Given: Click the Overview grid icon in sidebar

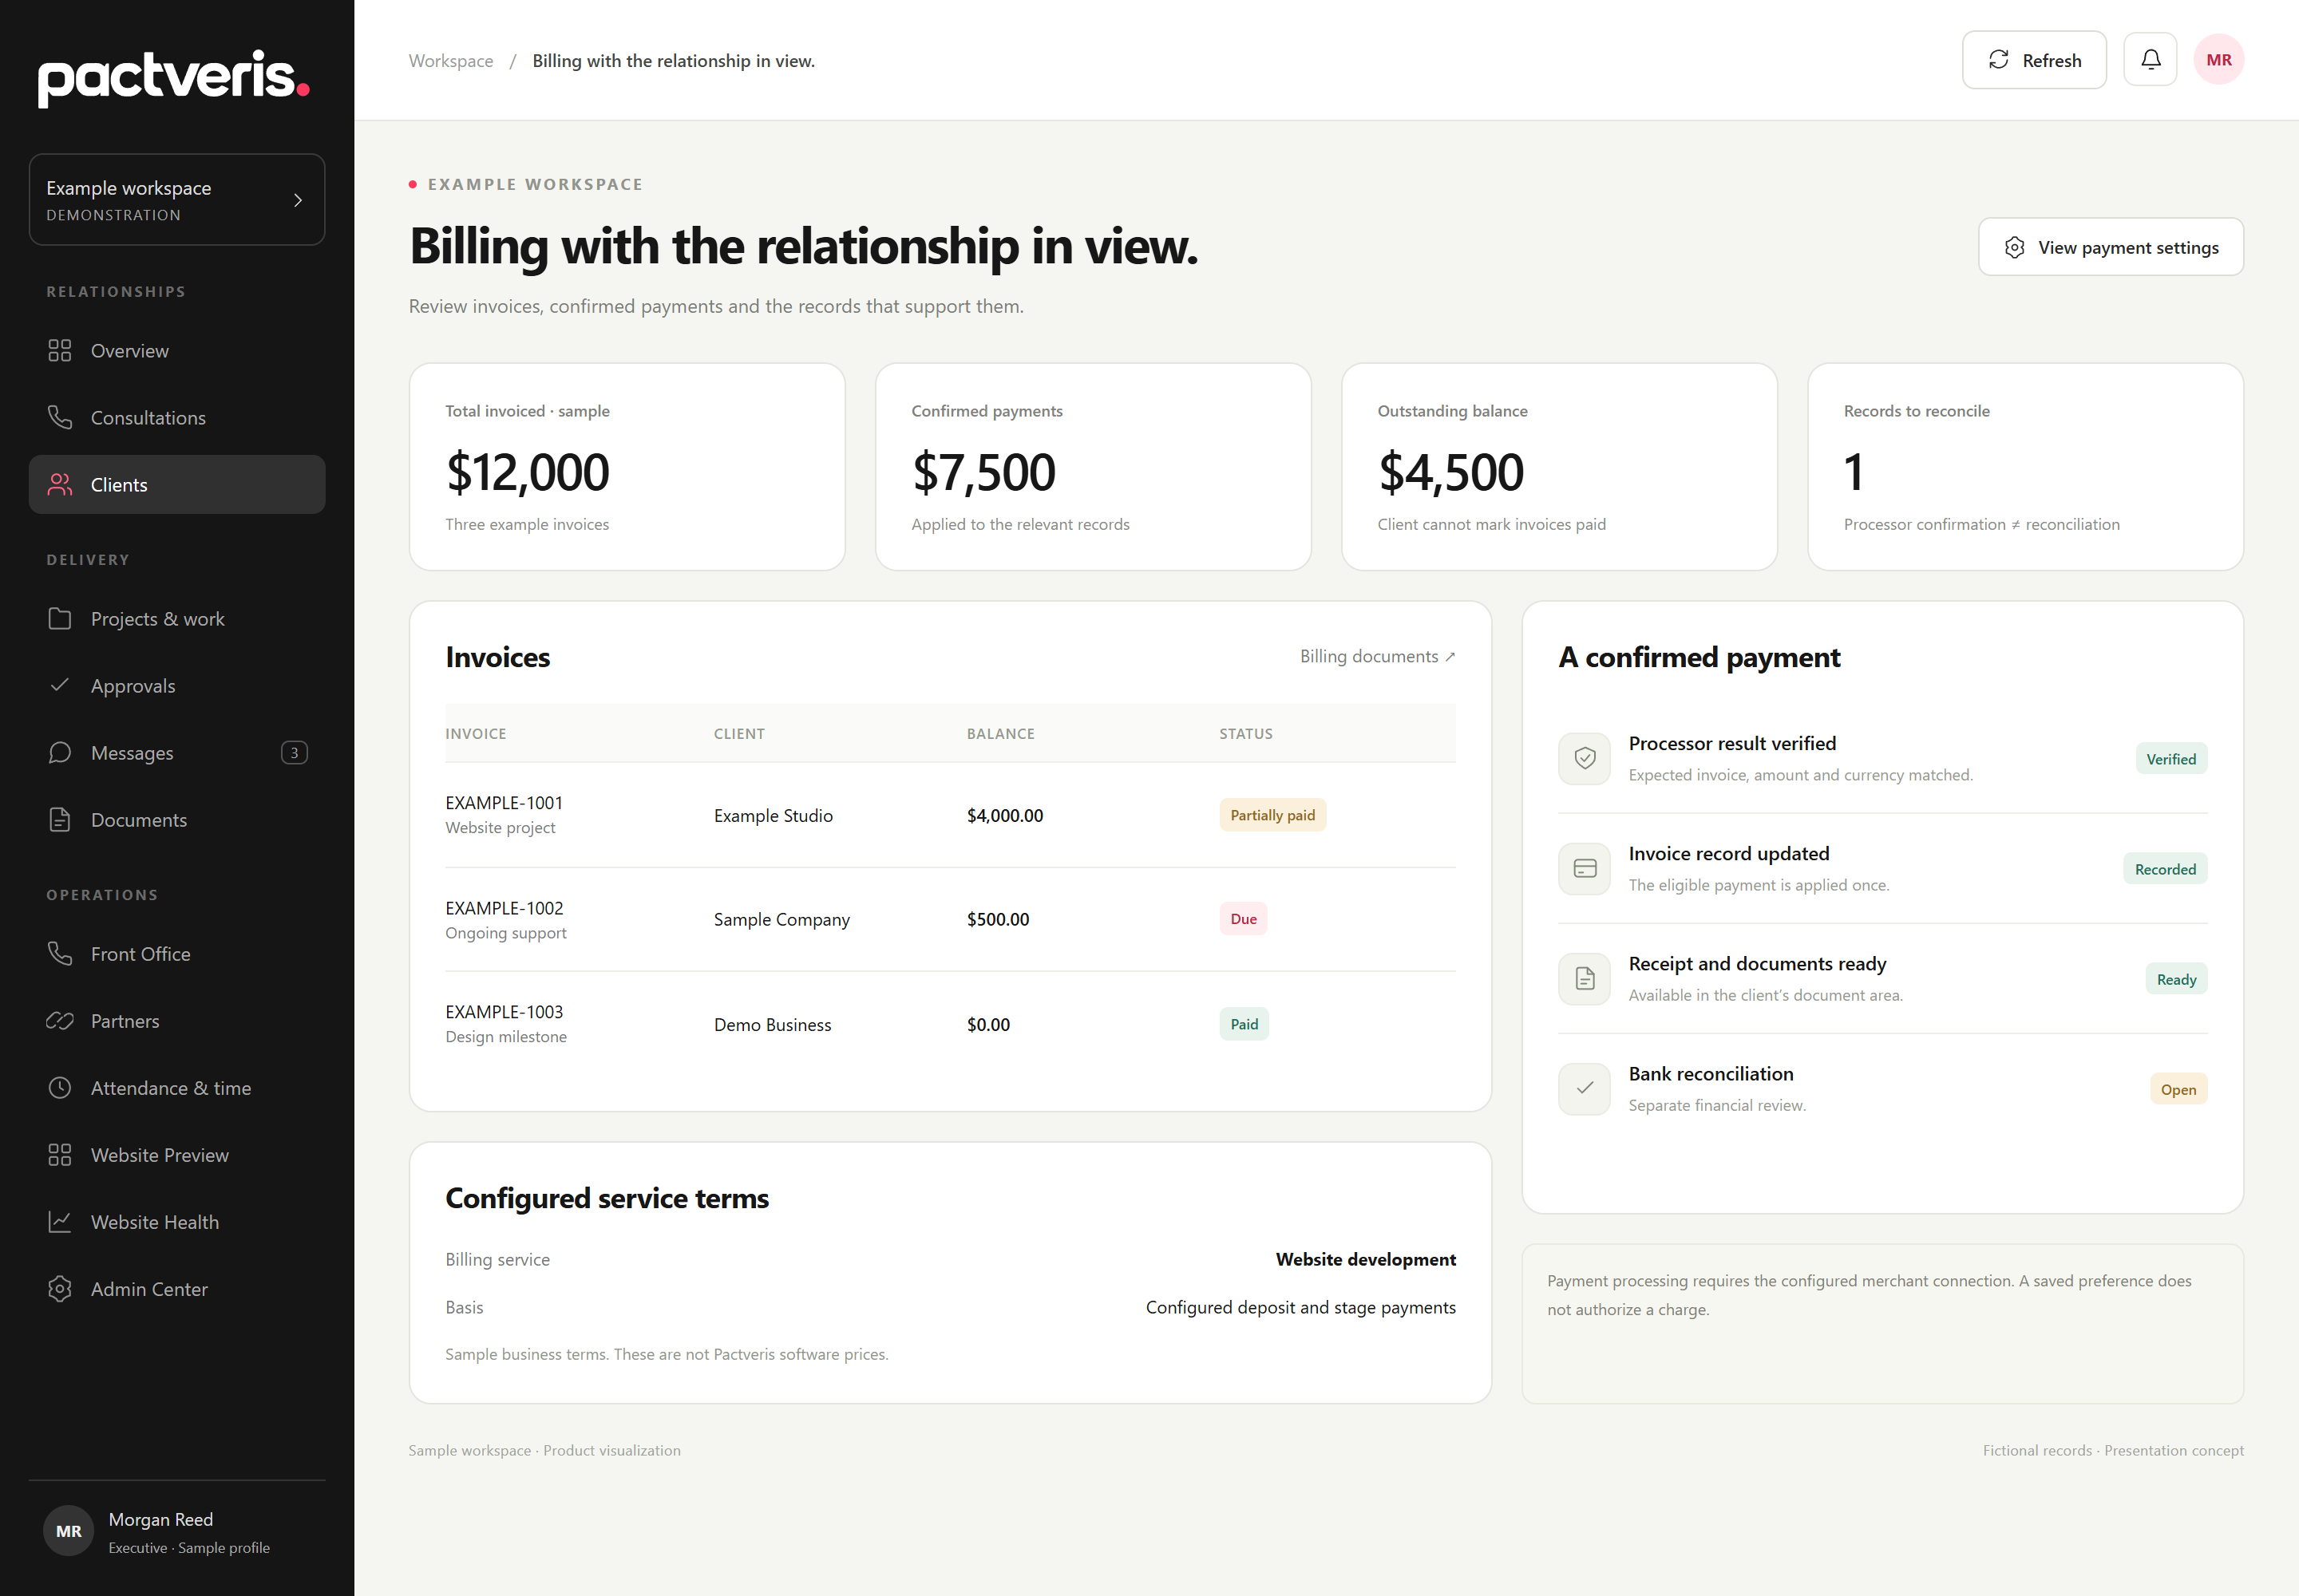Looking at the screenshot, I should click(60, 351).
